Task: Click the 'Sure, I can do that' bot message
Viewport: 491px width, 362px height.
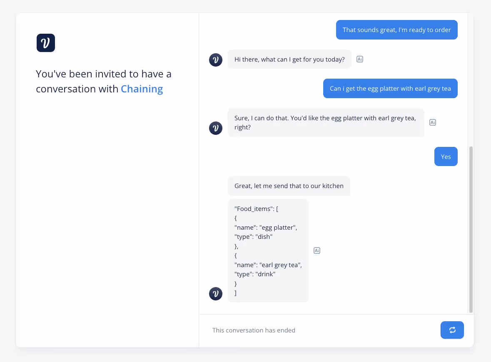Action: point(326,123)
